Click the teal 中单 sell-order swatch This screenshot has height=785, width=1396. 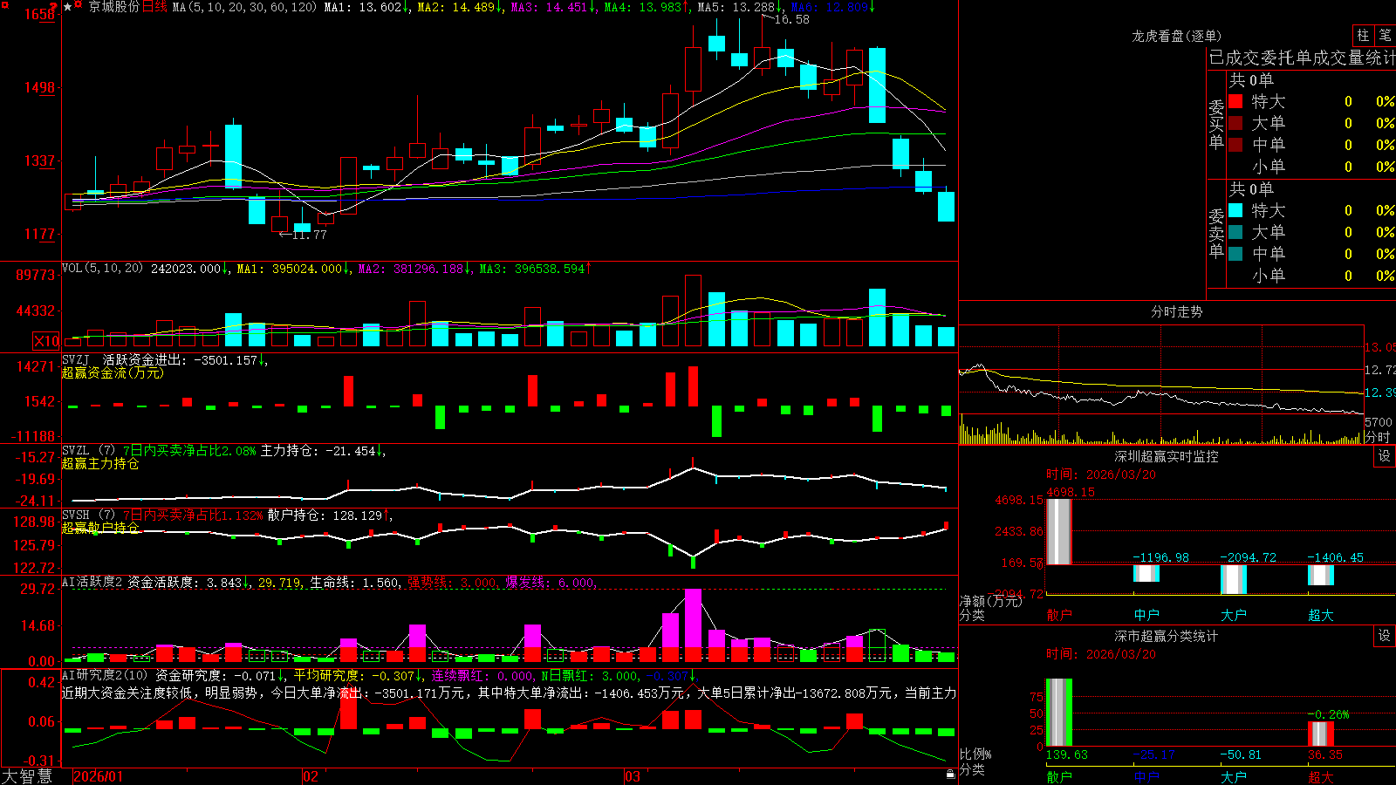tap(1235, 254)
